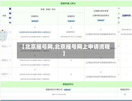Open 查看规则 link beside 家庭总积分计算公式
Viewport: 132px width, 101px height.
click(x=67, y=90)
